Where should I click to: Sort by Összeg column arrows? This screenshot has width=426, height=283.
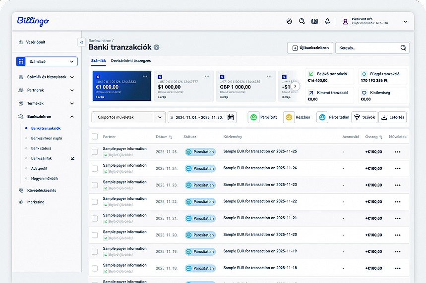coord(381,137)
